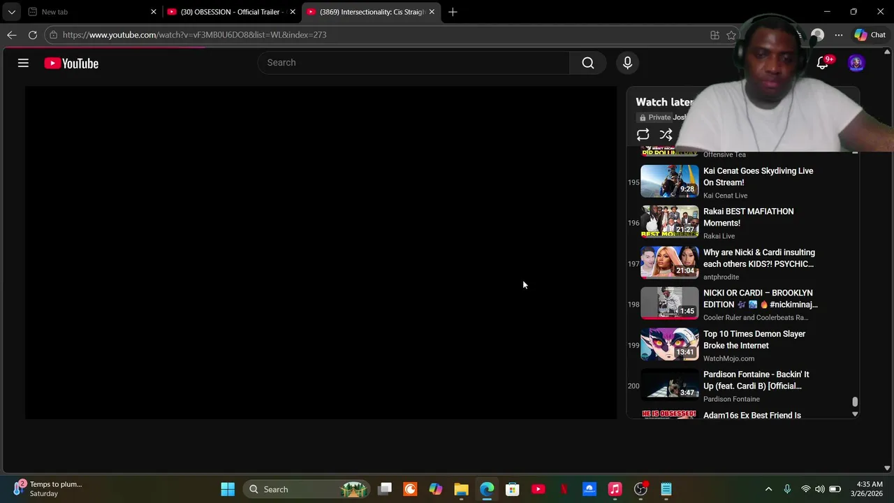Open Copilot from the taskbar
894x503 pixels.
[436, 489]
